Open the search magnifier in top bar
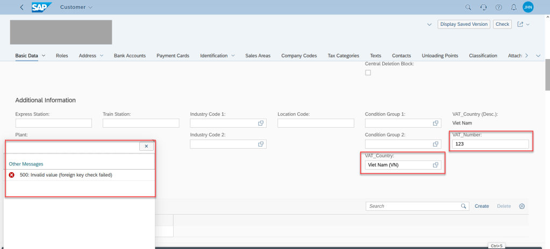Screen dimensions: 550x249 [468, 8]
